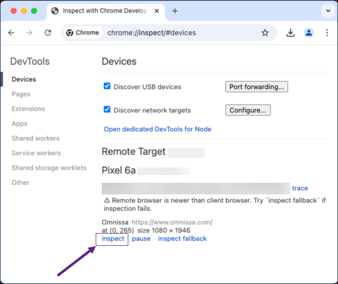
Task: Click the pause link
Action: click(x=141, y=239)
